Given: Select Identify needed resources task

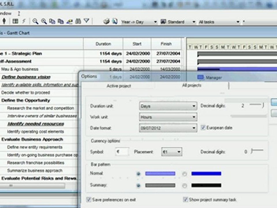Looking at the screenshot, I should 35,124.
